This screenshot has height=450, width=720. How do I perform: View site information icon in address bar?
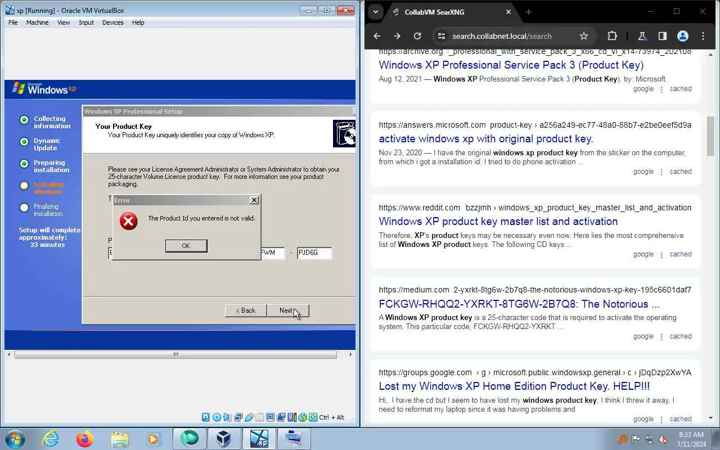442,36
